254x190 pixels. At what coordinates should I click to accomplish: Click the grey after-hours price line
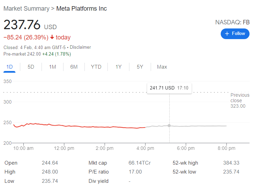coord(199,126)
